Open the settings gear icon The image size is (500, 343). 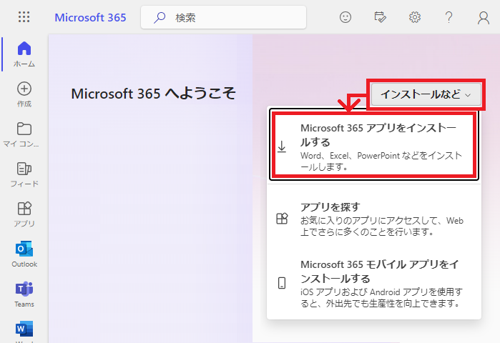tap(415, 17)
